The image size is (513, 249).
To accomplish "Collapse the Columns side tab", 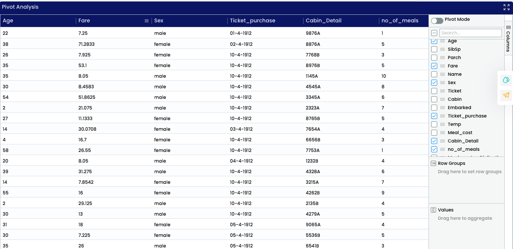I will 508,38.
